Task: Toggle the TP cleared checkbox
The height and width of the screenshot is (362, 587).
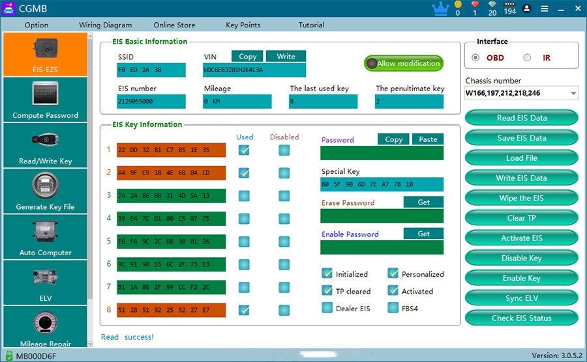Action: [327, 290]
